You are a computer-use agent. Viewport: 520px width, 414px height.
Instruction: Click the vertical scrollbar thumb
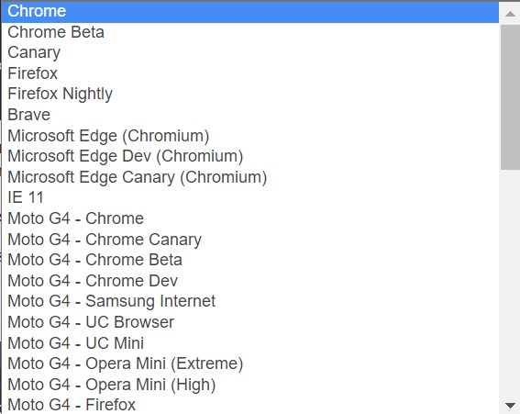pyautogui.click(x=510, y=97)
